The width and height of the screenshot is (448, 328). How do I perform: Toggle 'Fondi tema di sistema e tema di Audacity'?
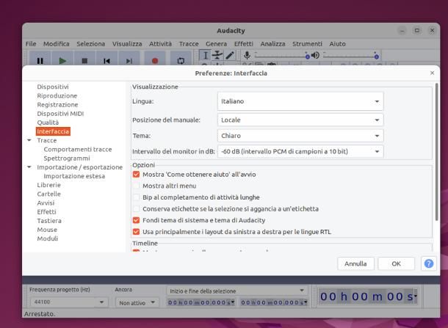coord(137,220)
